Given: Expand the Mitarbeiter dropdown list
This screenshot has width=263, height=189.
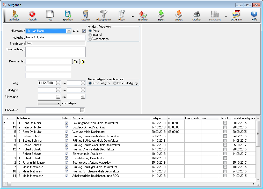Looking at the screenshot, I should pyautogui.click(x=69, y=31).
